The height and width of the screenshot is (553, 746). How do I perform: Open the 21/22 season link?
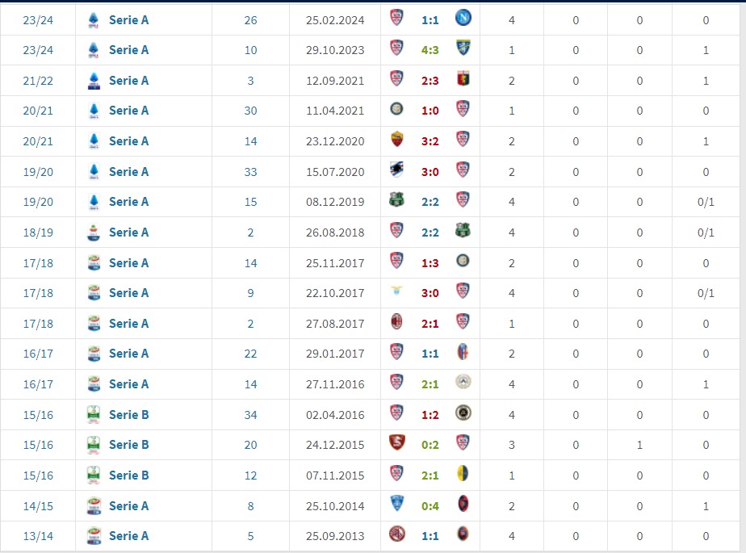(x=38, y=81)
